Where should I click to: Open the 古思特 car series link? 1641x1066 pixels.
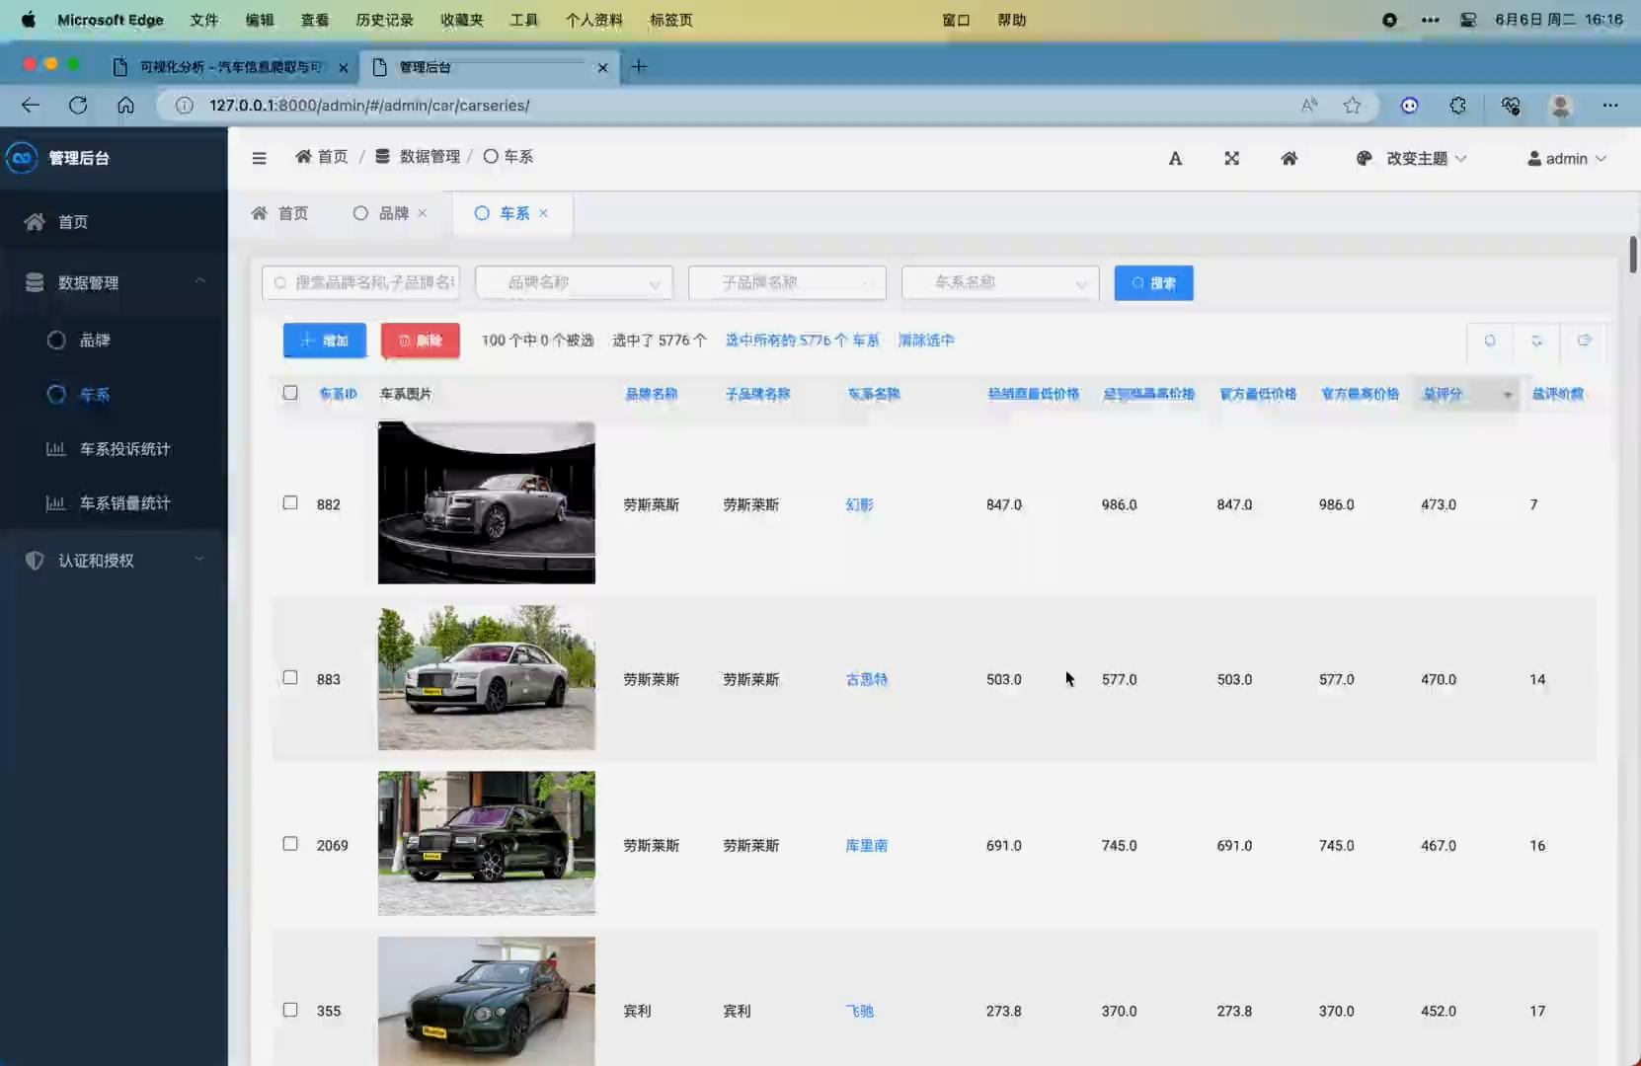(867, 679)
